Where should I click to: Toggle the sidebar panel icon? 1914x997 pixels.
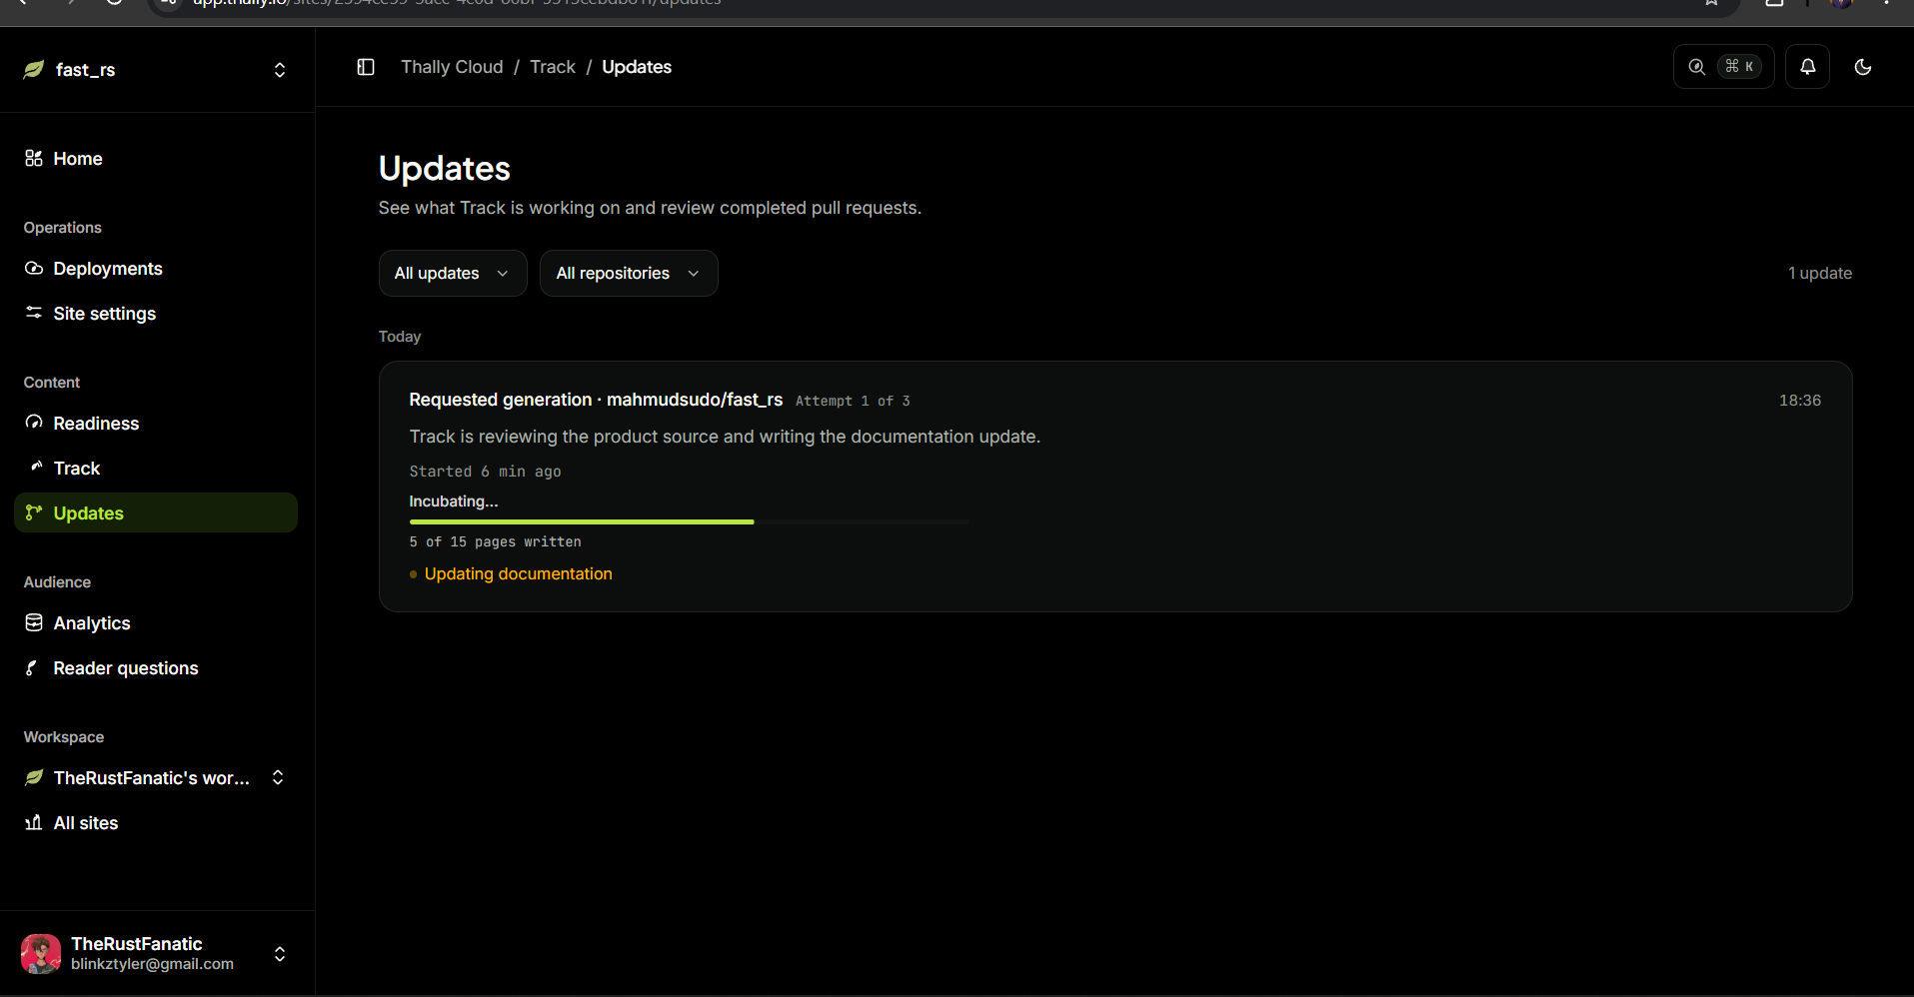point(366,67)
